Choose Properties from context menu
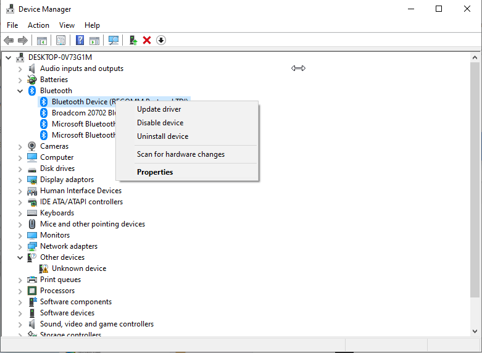482x353 pixels. click(187, 172)
